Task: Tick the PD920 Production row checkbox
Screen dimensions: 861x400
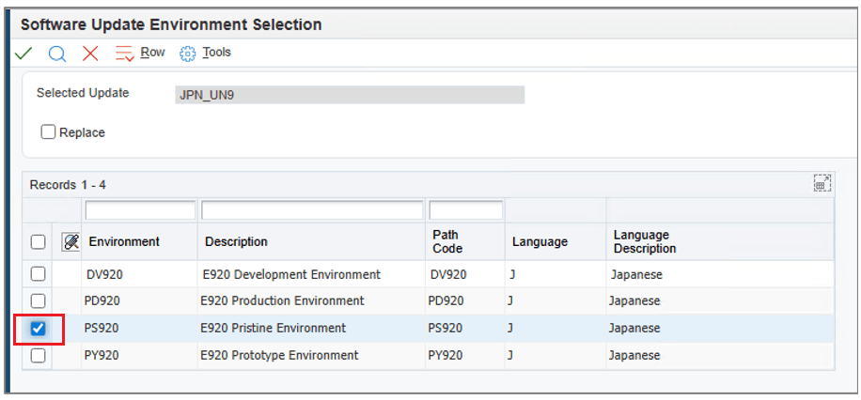Action: point(39,301)
